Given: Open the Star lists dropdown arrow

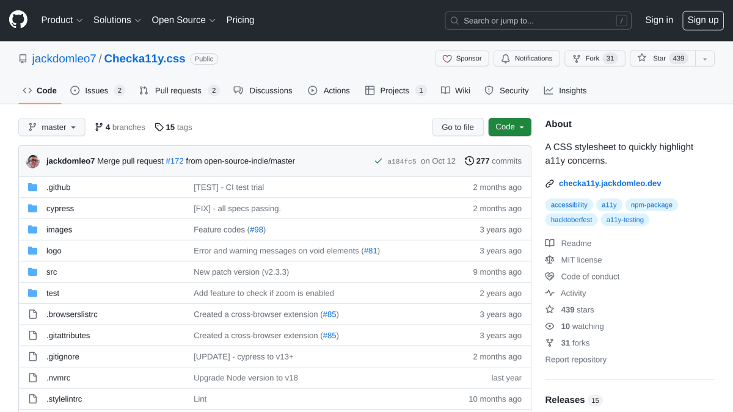Looking at the screenshot, I should click(705, 59).
